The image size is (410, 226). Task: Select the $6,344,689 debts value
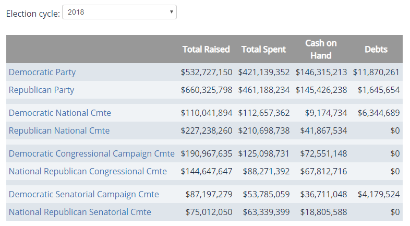point(379,113)
